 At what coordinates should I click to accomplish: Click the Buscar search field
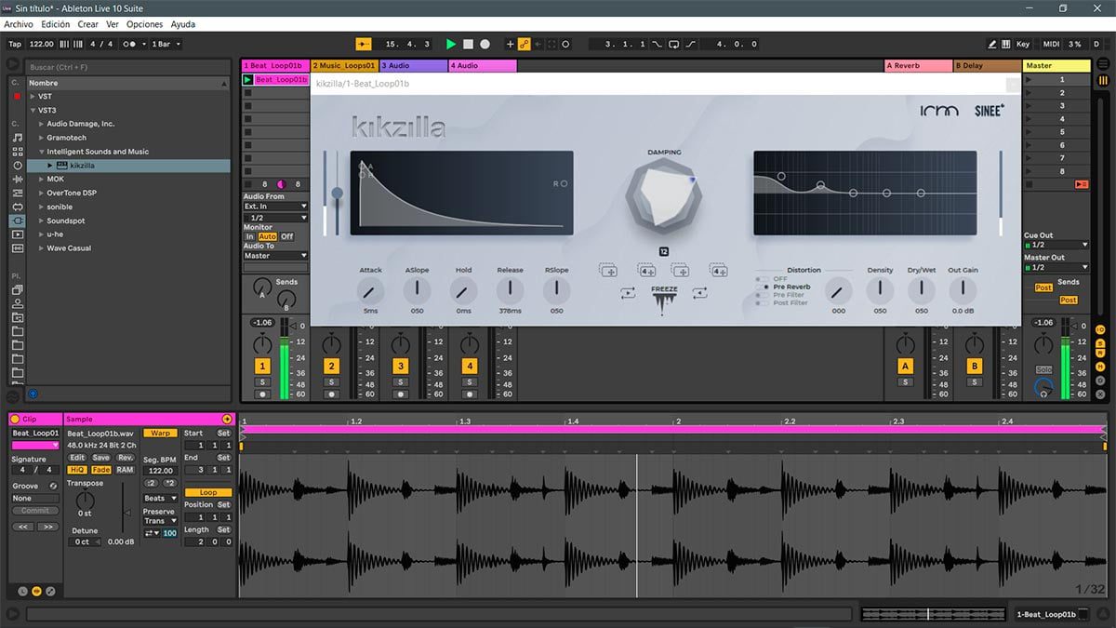point(128,67)
